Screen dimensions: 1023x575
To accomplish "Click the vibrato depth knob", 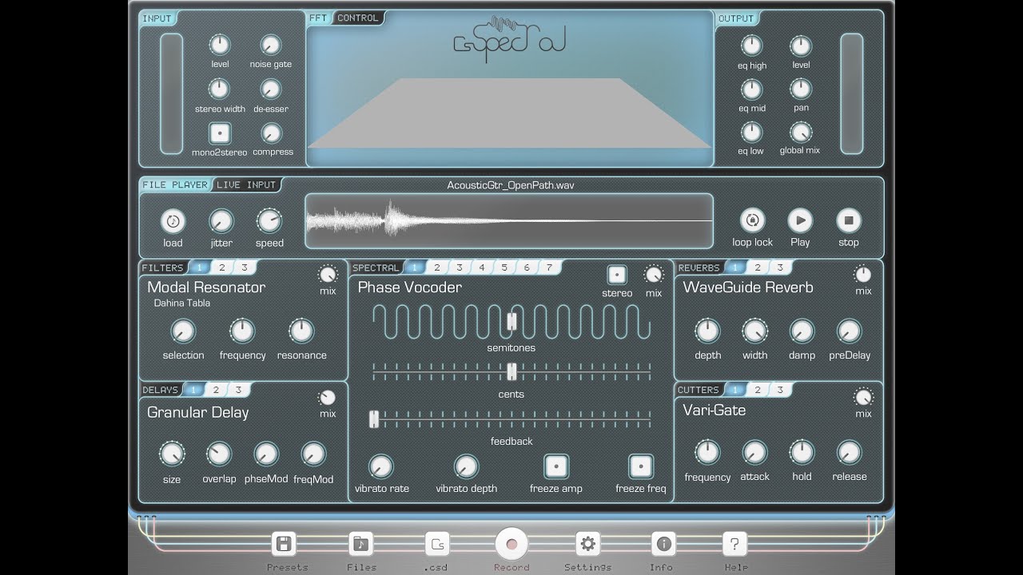I will (x=466, y=467).
